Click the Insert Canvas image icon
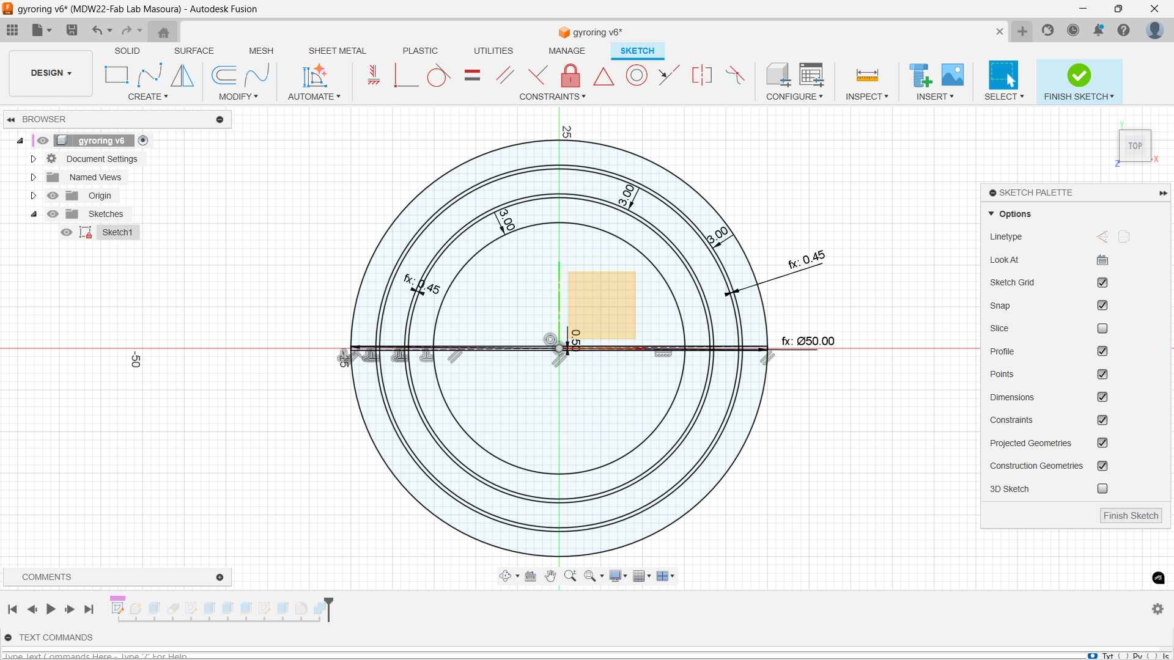Screen dimensions: 1174x660 (x=953, y=75)
